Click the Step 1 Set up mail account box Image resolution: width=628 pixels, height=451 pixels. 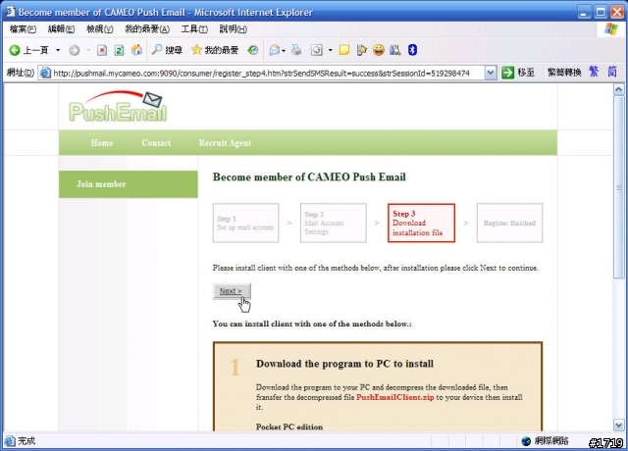[245, 223]
